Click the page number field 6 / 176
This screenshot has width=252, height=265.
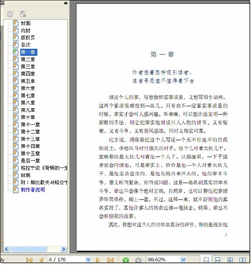coord(67,260)
